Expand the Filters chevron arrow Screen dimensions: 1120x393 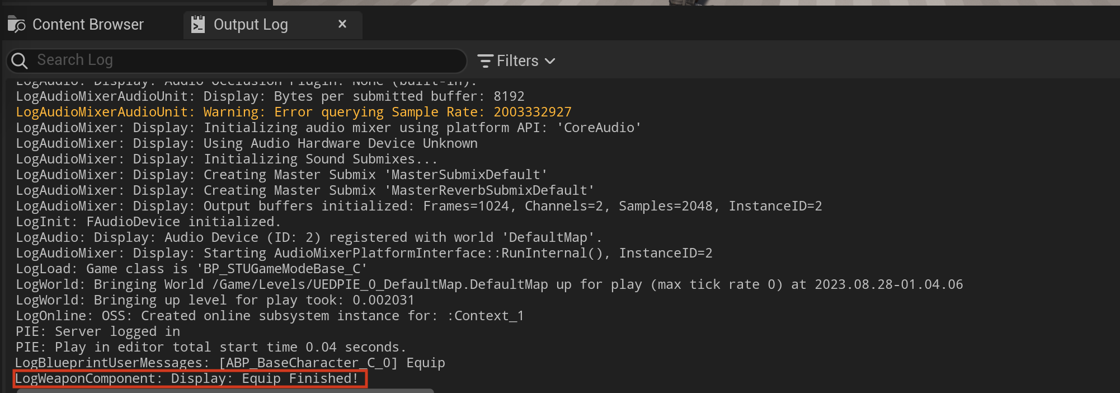pyautogui.click(x=550, y=61)
